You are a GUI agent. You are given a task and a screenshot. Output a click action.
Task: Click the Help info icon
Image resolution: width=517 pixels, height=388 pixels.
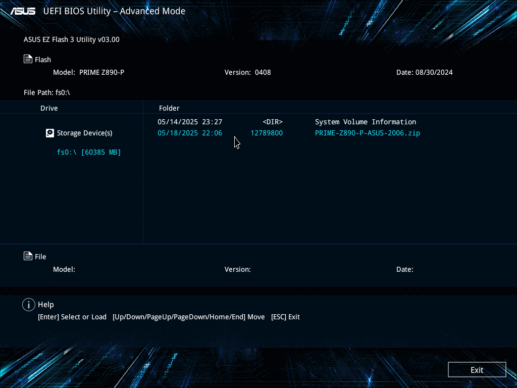click(29, 305)
